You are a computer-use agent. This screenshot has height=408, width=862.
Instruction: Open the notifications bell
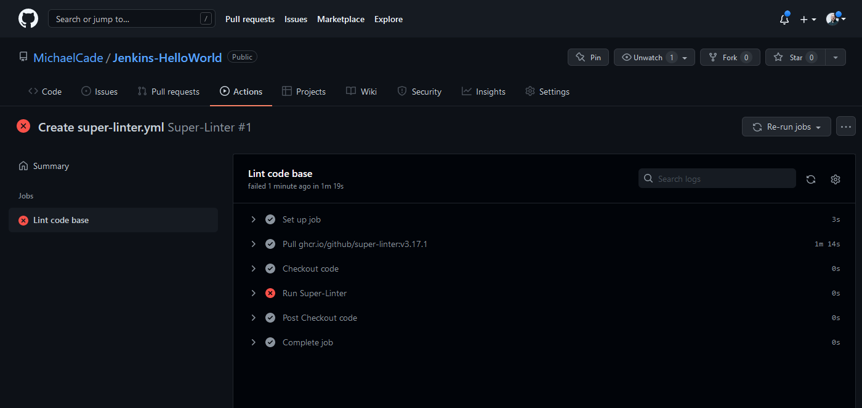784,19
